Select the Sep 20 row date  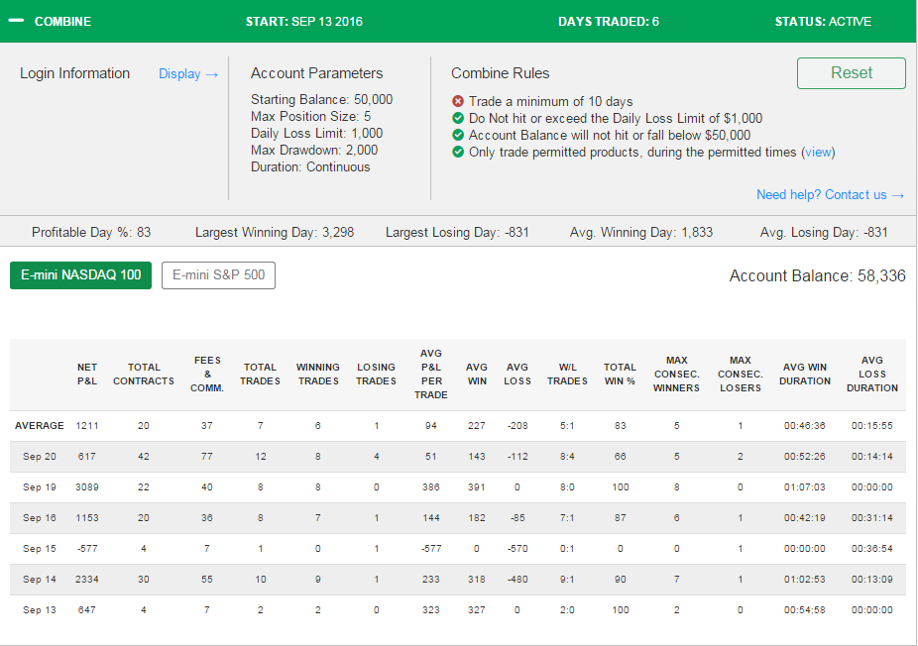tap(40, 457)
